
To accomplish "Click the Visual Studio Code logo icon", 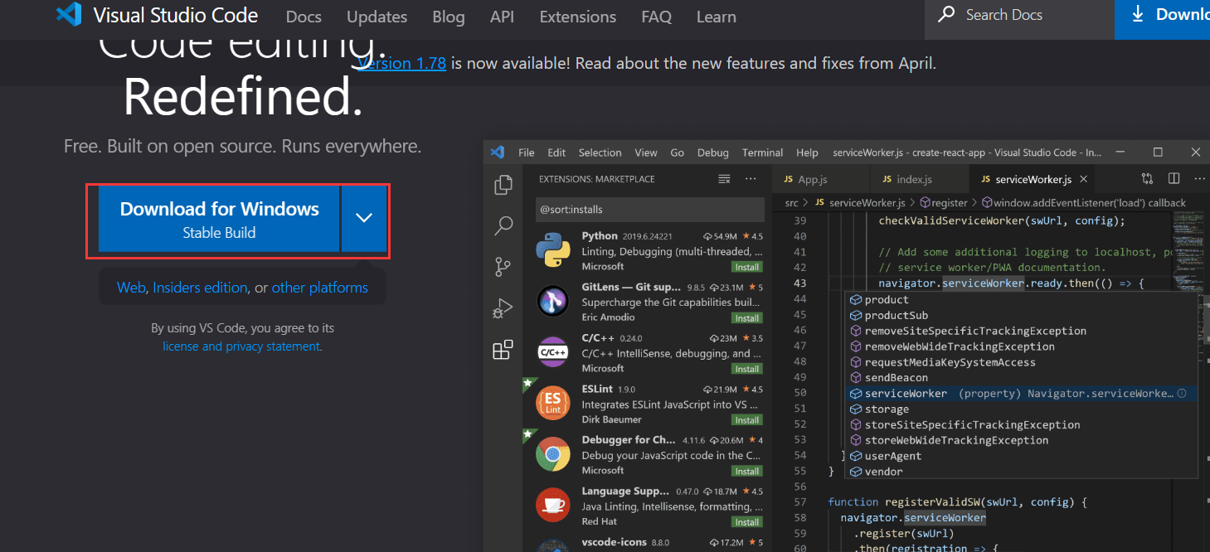I will (x=69, y=16).
